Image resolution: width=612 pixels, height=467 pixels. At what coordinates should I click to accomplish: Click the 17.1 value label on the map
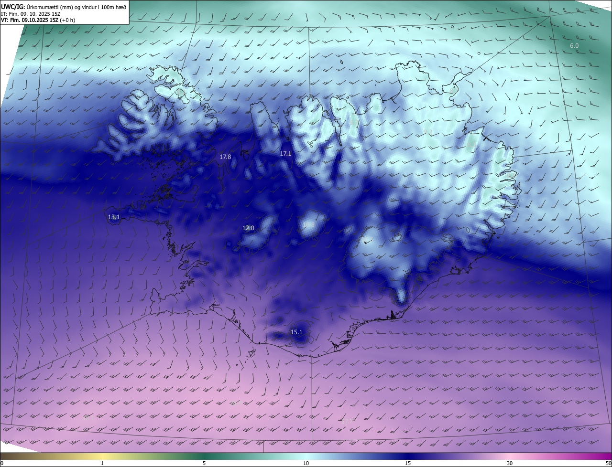285,153
